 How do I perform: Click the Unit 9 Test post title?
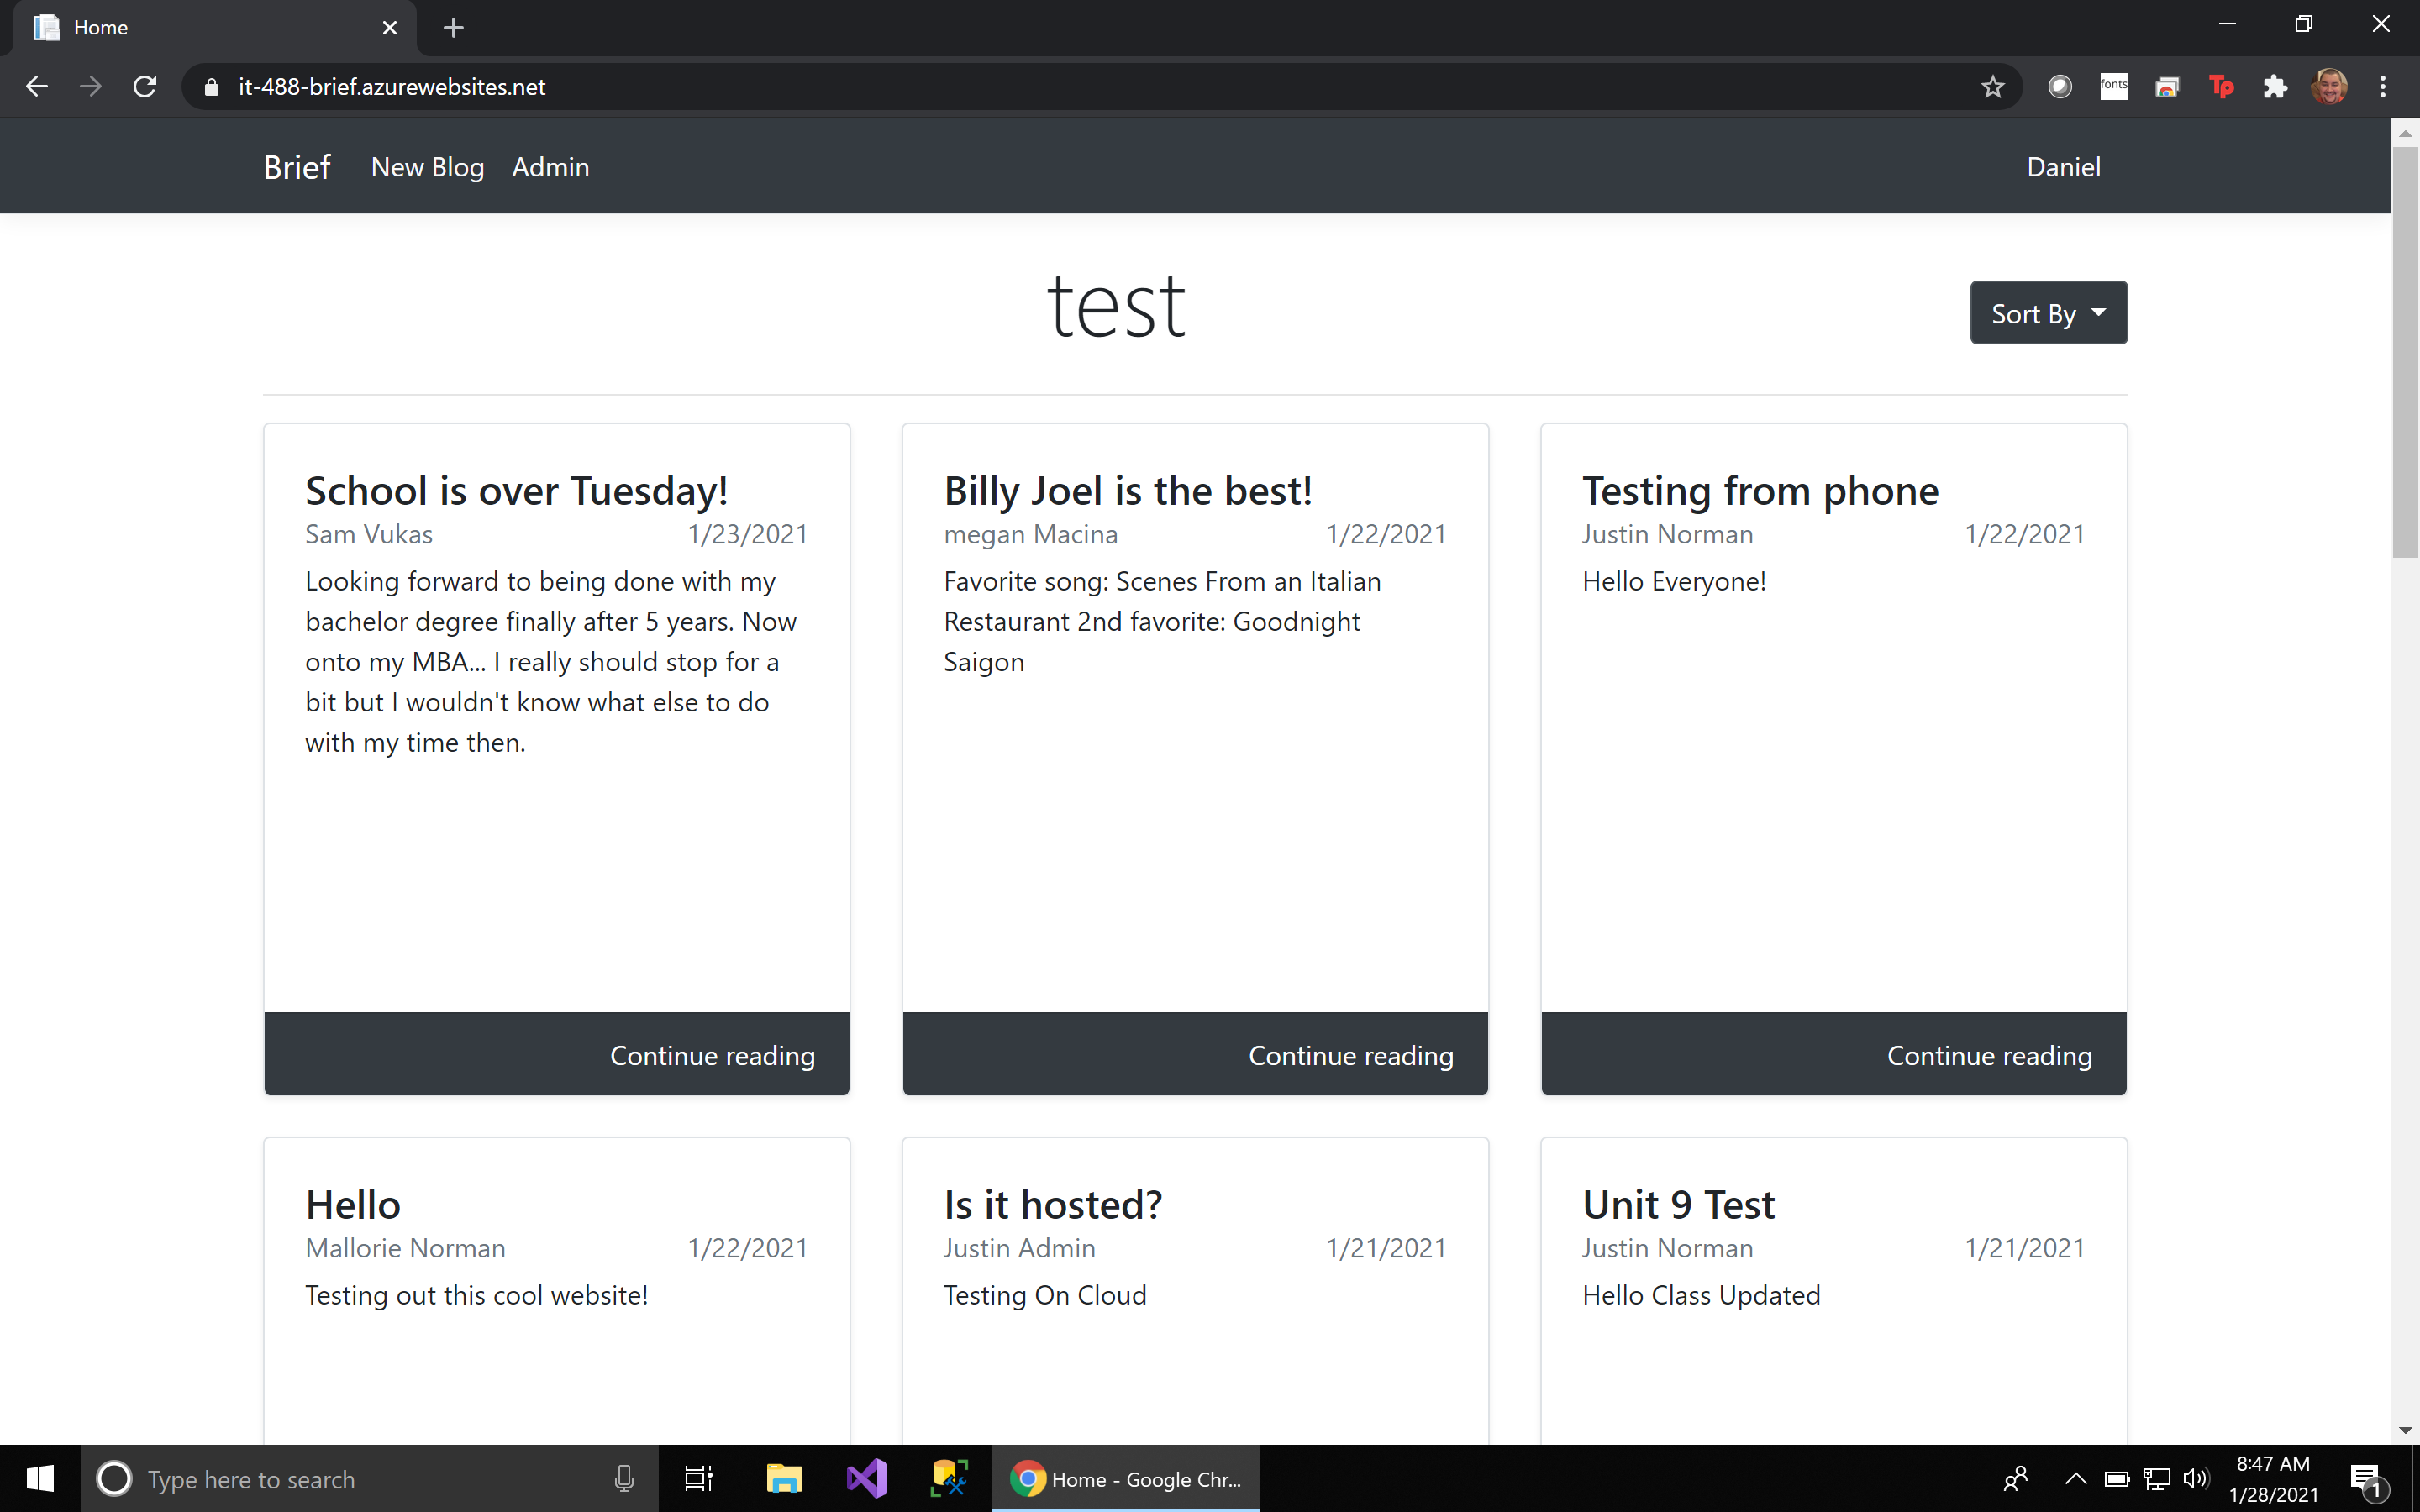coord(1678,1204)
